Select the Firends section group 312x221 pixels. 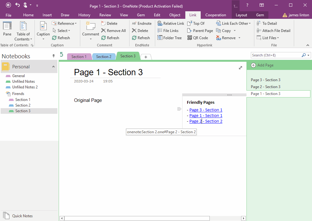pos(18,94)
